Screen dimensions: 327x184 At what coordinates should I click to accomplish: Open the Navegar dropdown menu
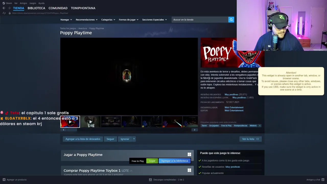tap(66, 20)
